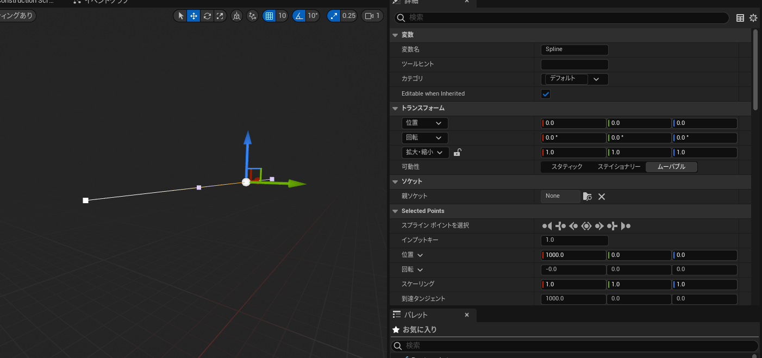Toggle grid snapping in the viewport toolbar

coord(268,16)
